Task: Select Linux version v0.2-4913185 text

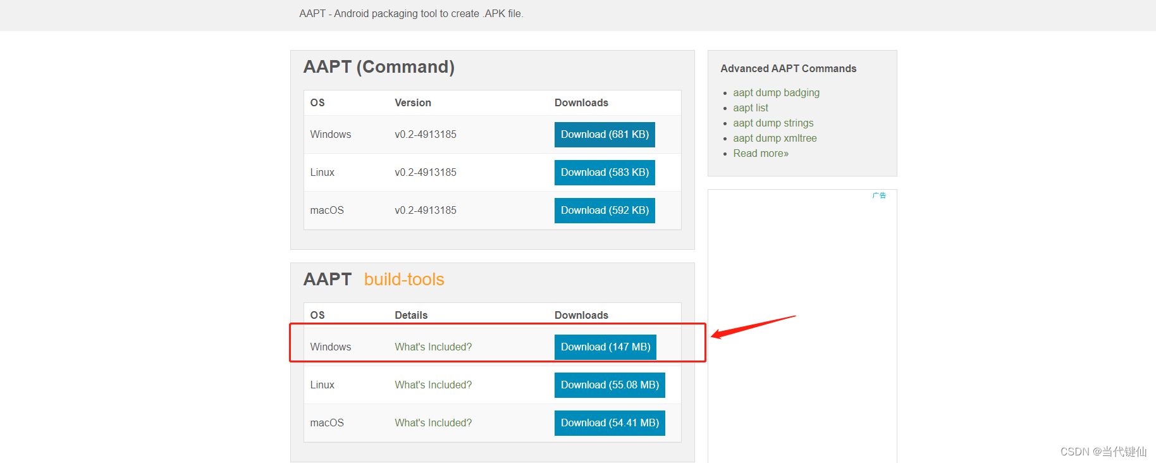Action: point(426,173)
